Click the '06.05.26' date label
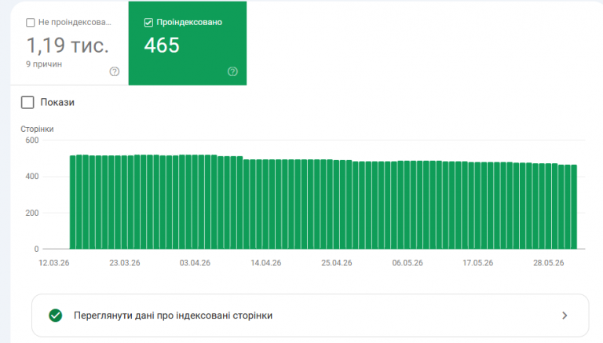The image size is (603, 343). coord(407,263)
